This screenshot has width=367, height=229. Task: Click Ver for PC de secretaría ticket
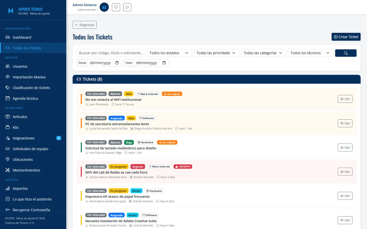point(345,123)
